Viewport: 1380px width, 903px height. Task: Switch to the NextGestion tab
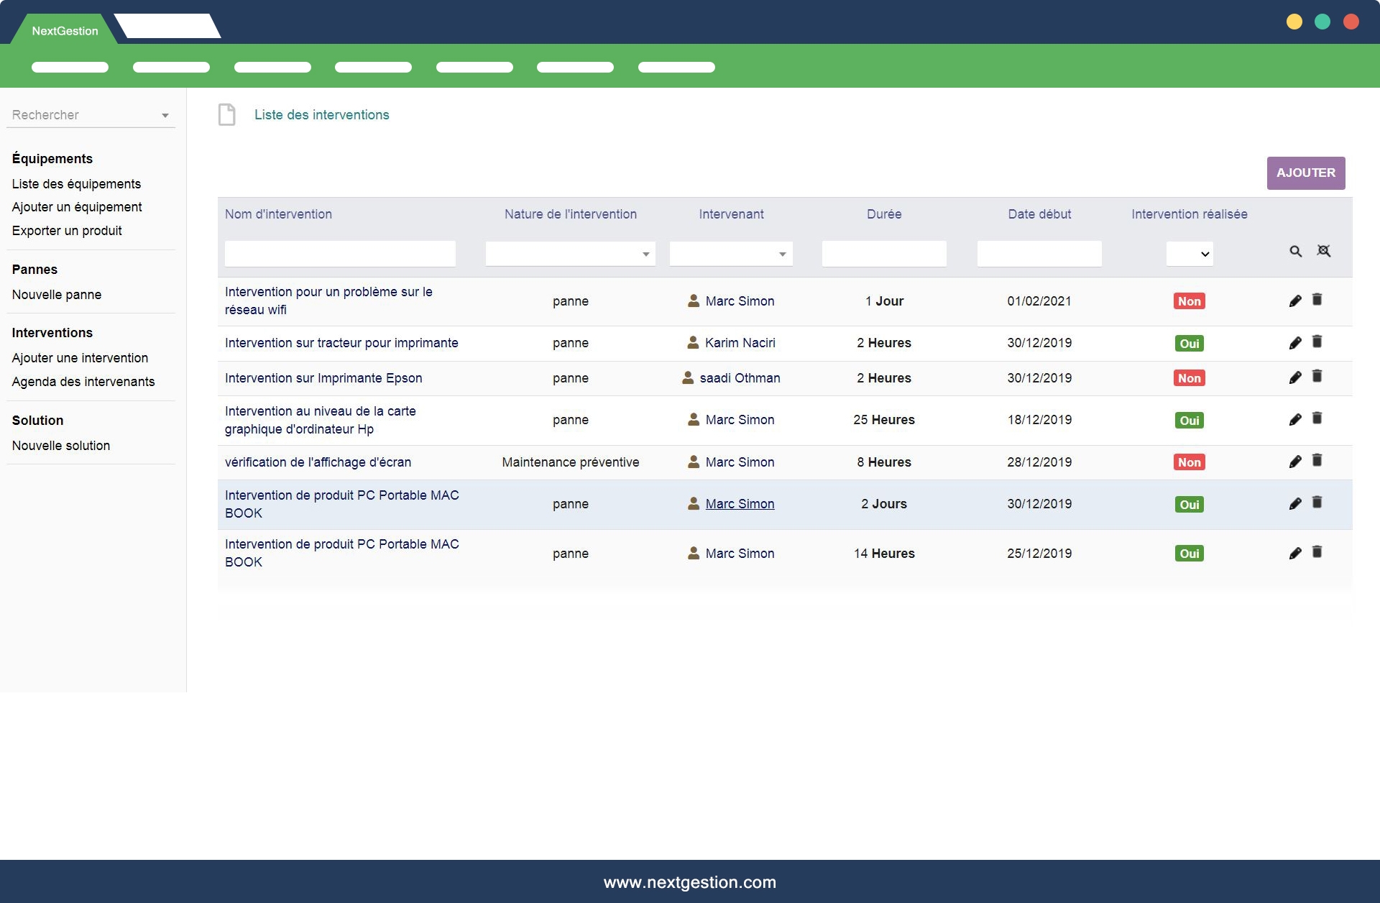tap(65, 31)
